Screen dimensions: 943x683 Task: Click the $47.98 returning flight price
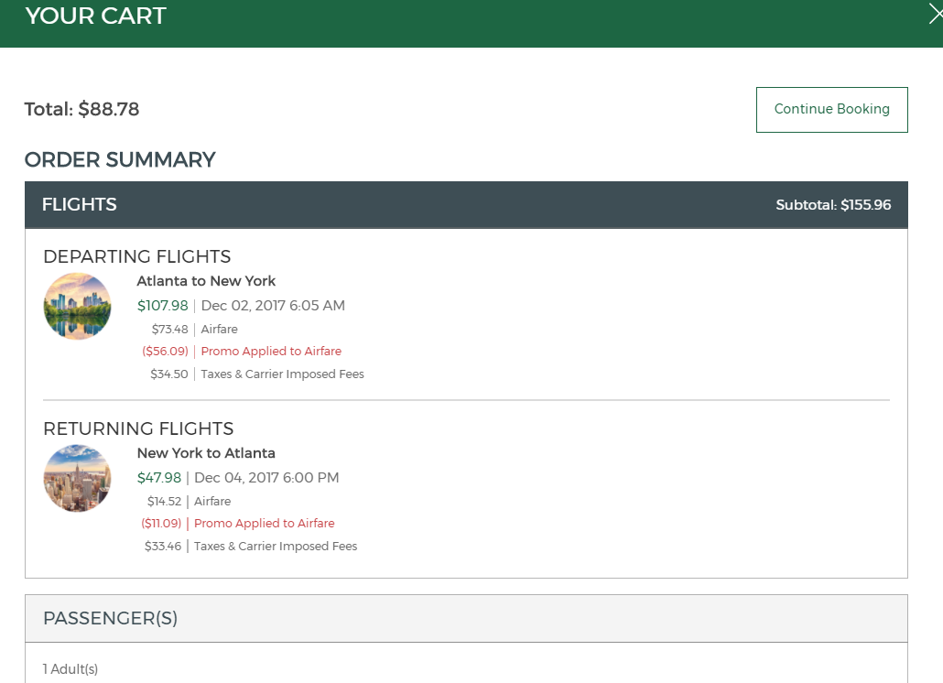coord(159,478)
